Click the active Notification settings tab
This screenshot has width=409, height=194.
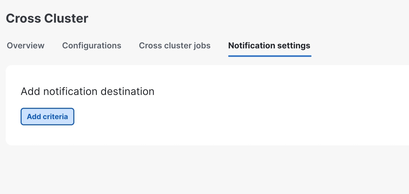(x=269, y=46)
